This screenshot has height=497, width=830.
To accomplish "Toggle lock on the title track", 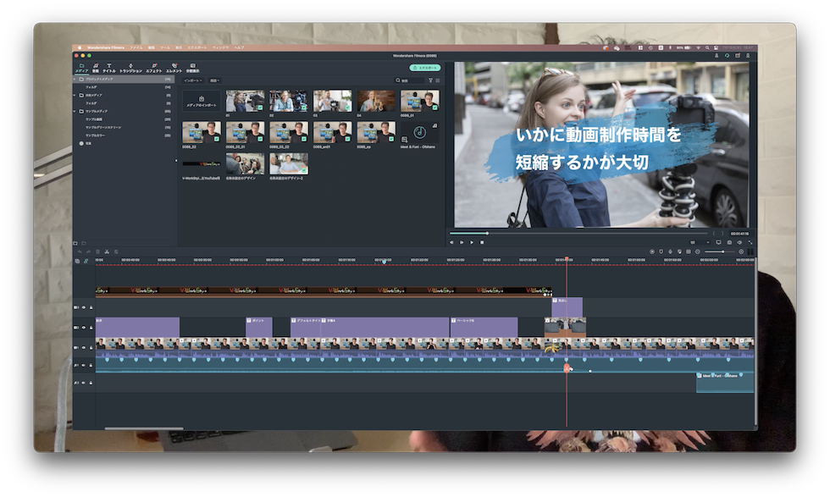I will tap(91, 328).
